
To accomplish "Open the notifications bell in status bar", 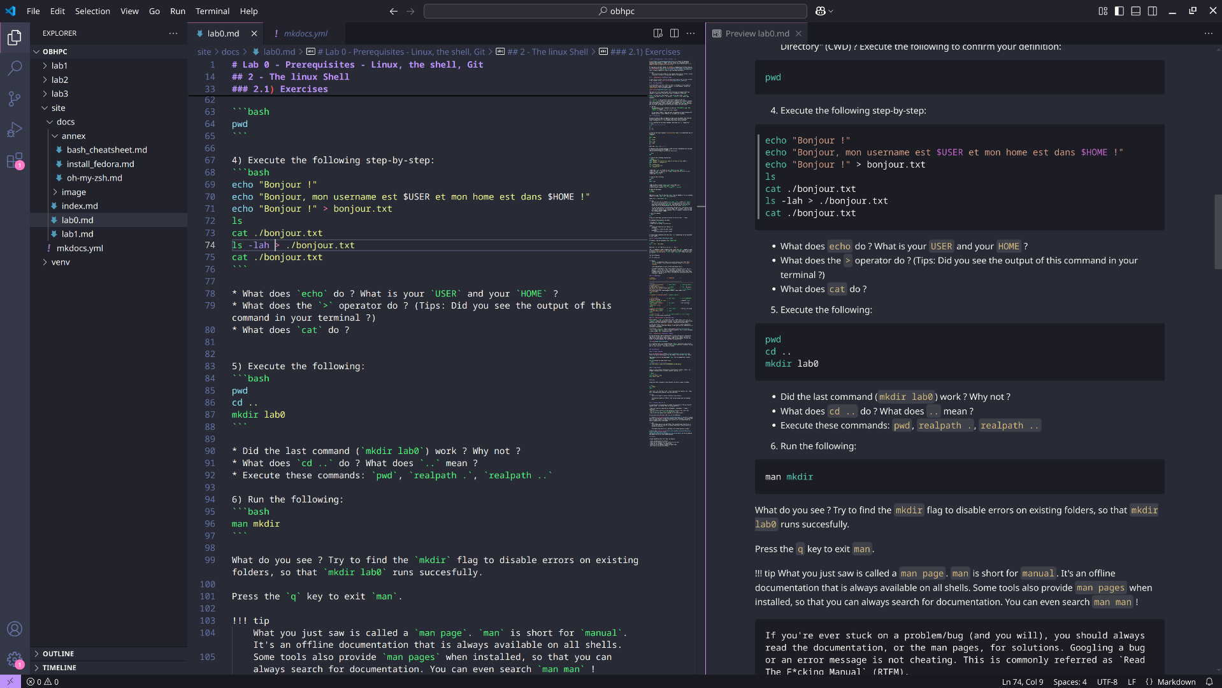I will click(1209, 682).
